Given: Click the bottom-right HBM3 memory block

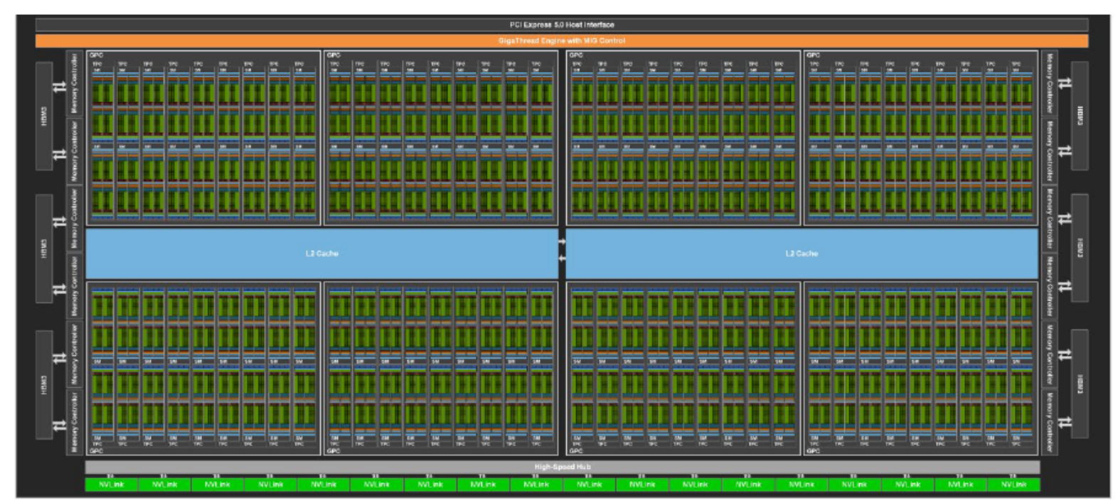Looking at the screenshot, I should [1080, 384].
